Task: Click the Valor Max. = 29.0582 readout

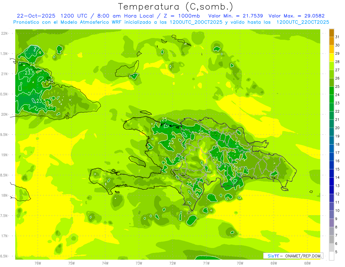Action: point(296,16)
